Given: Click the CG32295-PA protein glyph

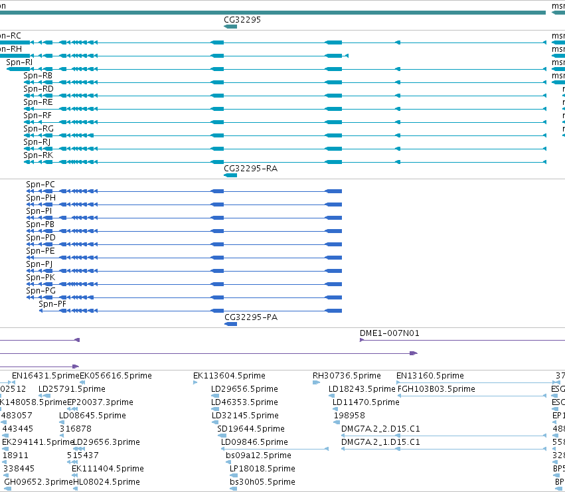Looking at the screenshot, I should [231, 324].
